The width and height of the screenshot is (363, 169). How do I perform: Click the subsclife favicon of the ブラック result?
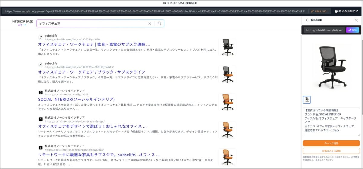[41, 65]
